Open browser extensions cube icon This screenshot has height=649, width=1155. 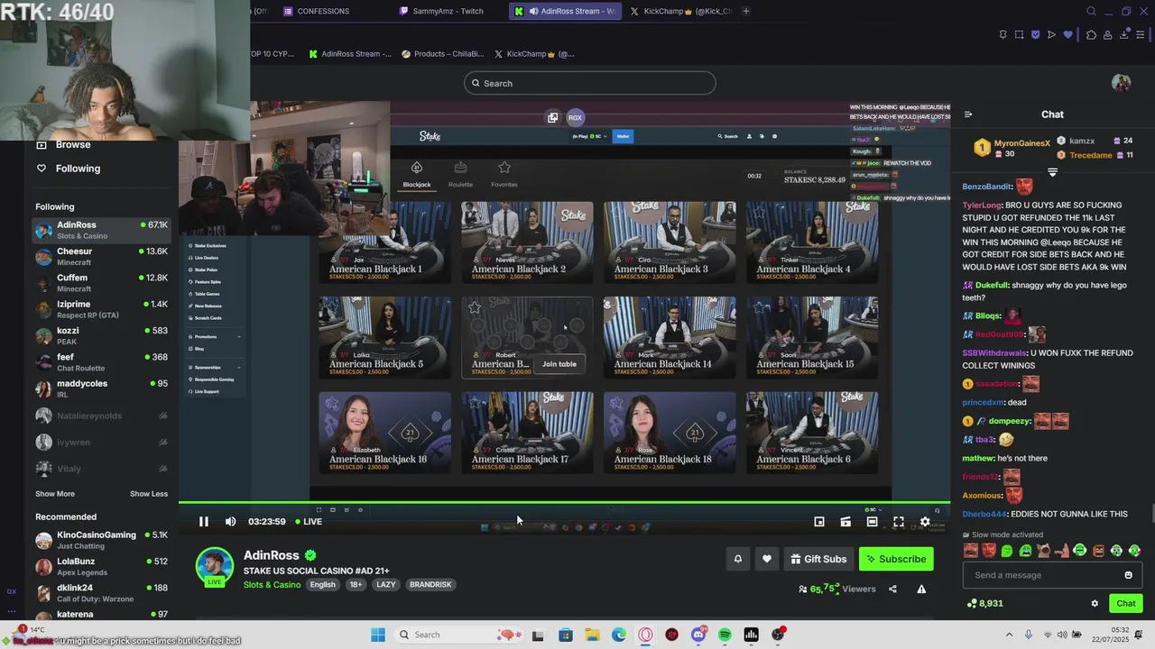point(1091,35)
